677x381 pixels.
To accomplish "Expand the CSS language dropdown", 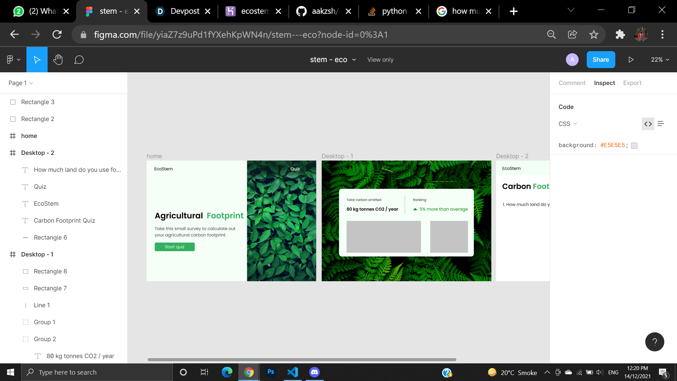I will (567, 124).
